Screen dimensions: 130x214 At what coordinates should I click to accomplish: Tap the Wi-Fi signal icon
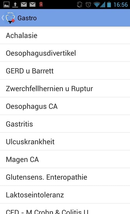pos(97,5)
